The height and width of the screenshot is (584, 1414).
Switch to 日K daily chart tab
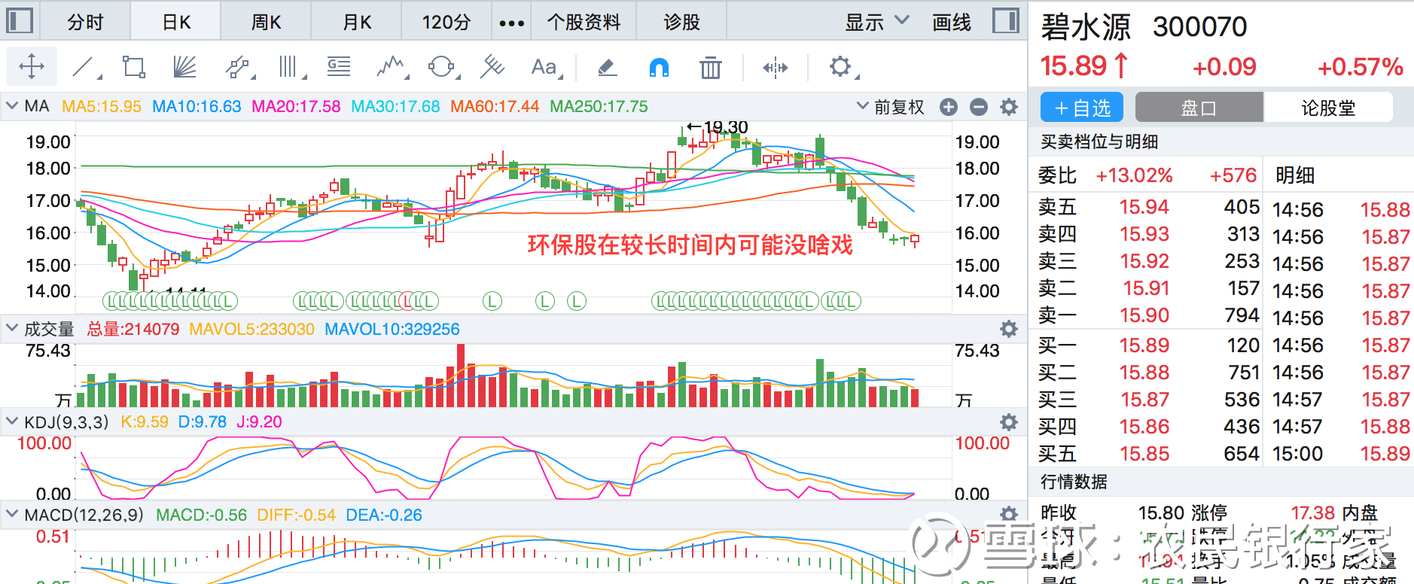click(x=176, y=22)
